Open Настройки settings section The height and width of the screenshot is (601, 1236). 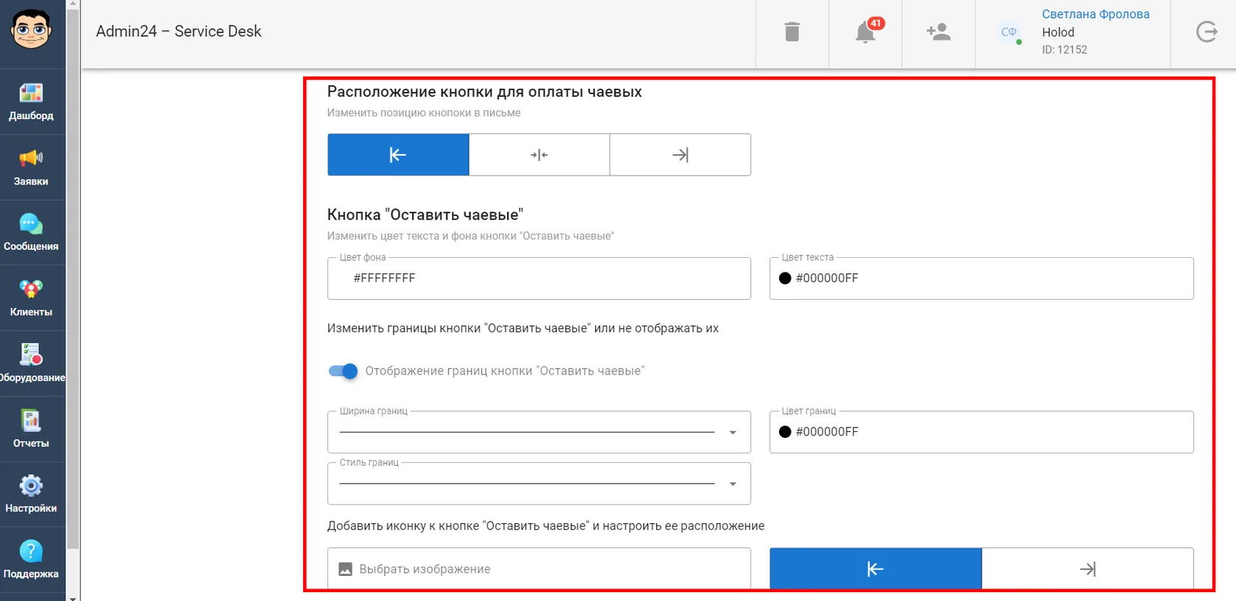point(31,494)
